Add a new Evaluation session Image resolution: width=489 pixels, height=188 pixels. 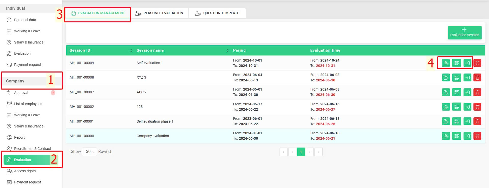(x=465, y=33)
